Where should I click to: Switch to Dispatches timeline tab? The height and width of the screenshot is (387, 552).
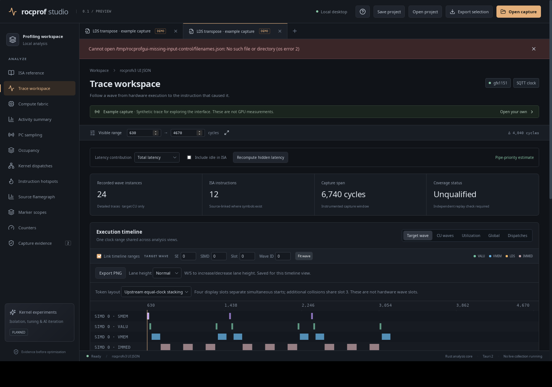point(517,236)
